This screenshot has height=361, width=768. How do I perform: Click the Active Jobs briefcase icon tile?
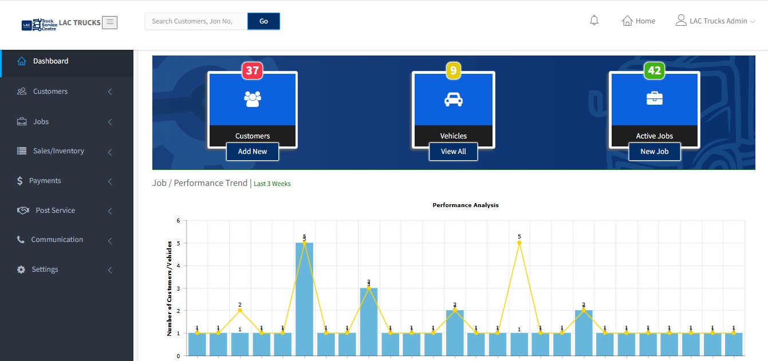point(654,100)
